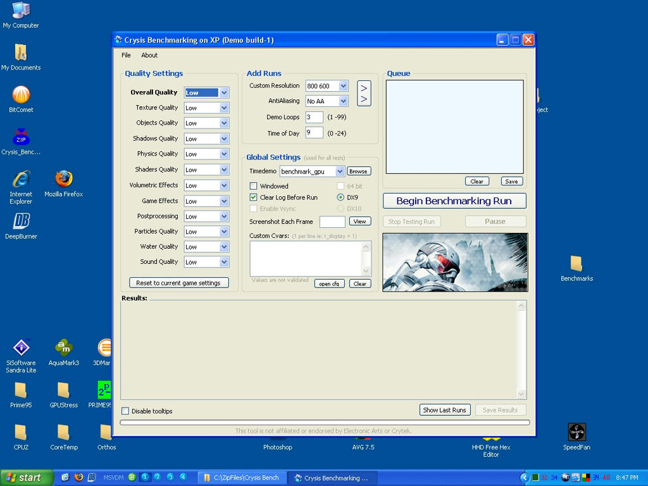648x486 pixels.
Task: Click Show Last Runs button
Action: coord(445,410)
